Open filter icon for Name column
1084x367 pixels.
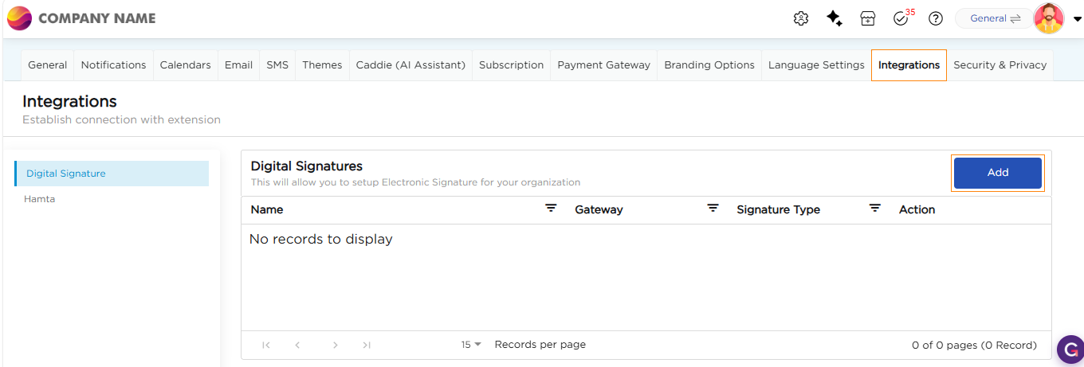click(x=551, y=209)
